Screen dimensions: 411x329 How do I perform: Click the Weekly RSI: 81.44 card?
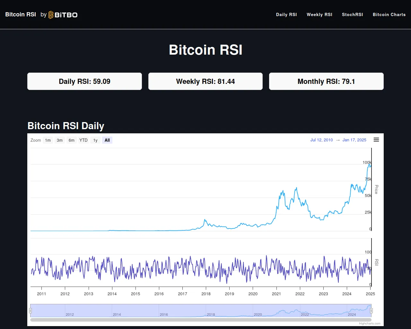[x=205, y=81]
